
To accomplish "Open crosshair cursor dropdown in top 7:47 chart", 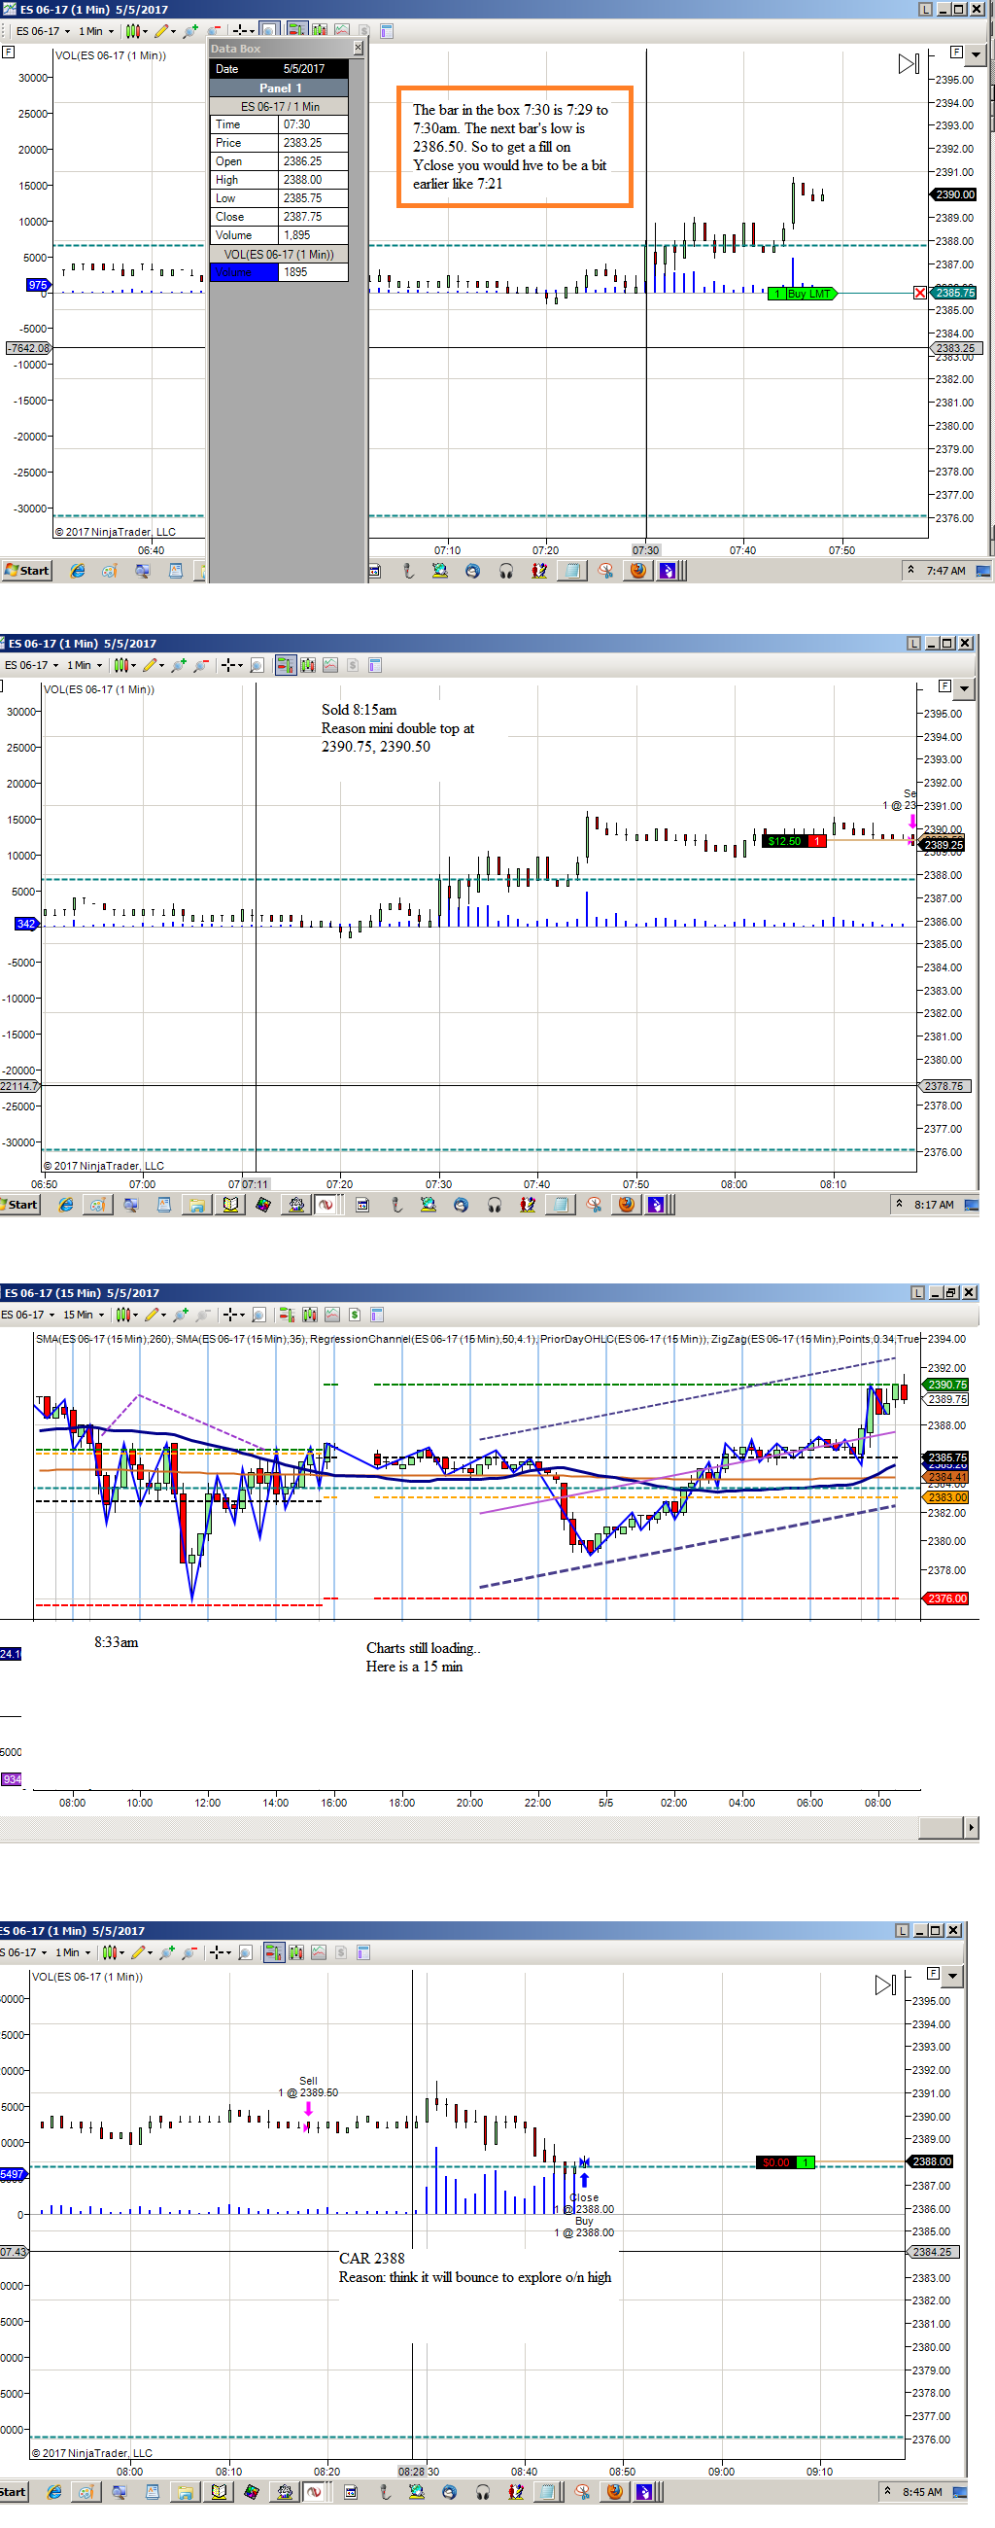I will [x=243, y=31].
